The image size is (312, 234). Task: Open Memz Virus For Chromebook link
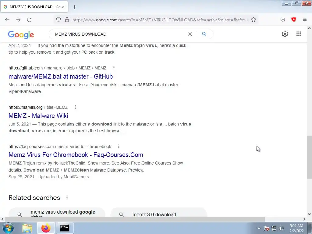tap(76, 155)
